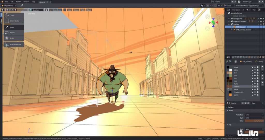Open the Material properties tab icon
This screenshot has height=140, width=265.
(x=260, y=57)
